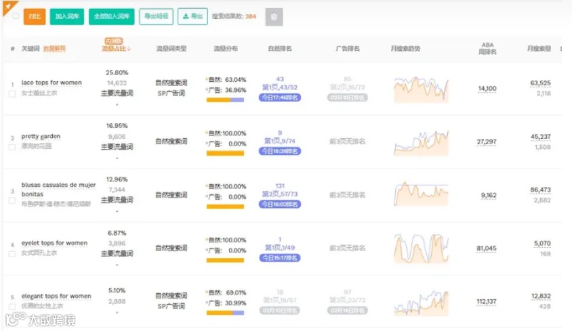Screen dimensions: 572x331
Task: Open pretty garden monthly search trend chart
Action: click(x=421, y=143)
